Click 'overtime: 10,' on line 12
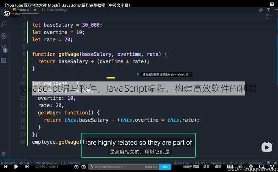This screenshot has height=172, width=278. [57, 98]
